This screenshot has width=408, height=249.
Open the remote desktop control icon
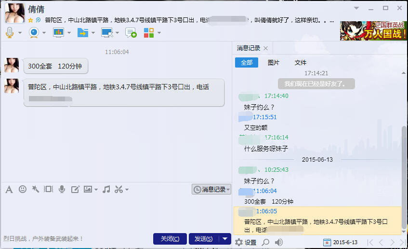[x=106, y=32]
